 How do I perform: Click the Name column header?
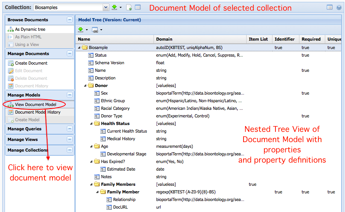(115, 39)
